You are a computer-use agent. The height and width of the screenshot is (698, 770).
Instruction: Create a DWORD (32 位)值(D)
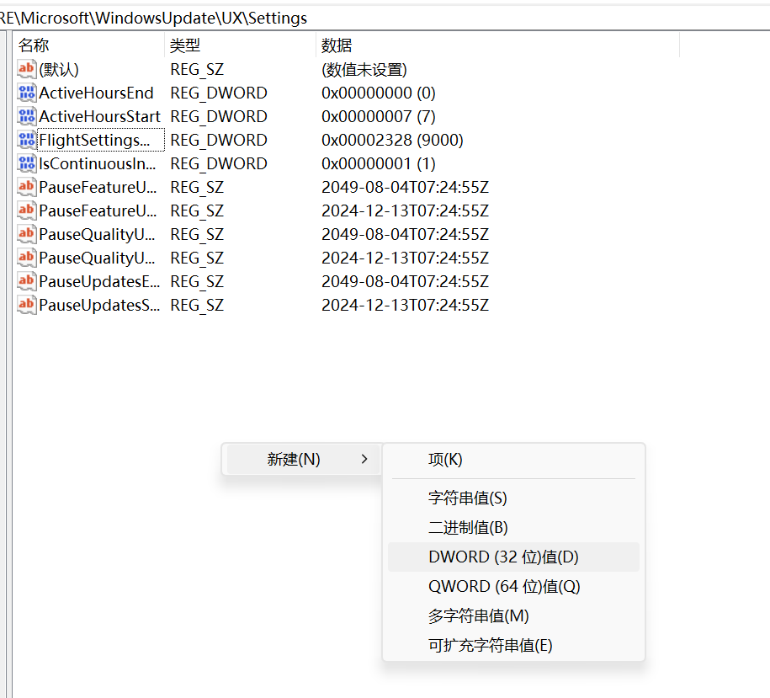pyautogui.click(x=513, y=557)
